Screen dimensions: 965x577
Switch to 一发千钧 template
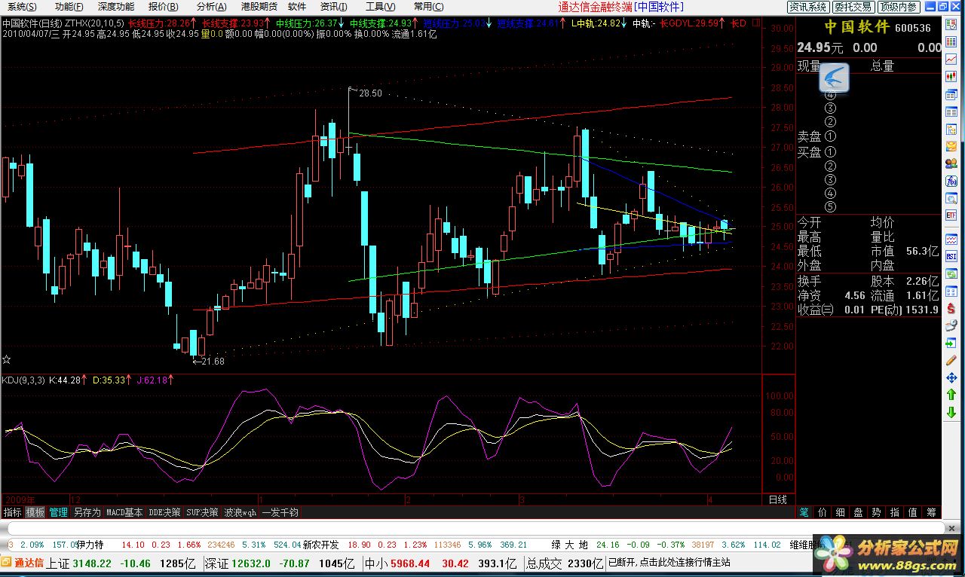click(280, 512)
